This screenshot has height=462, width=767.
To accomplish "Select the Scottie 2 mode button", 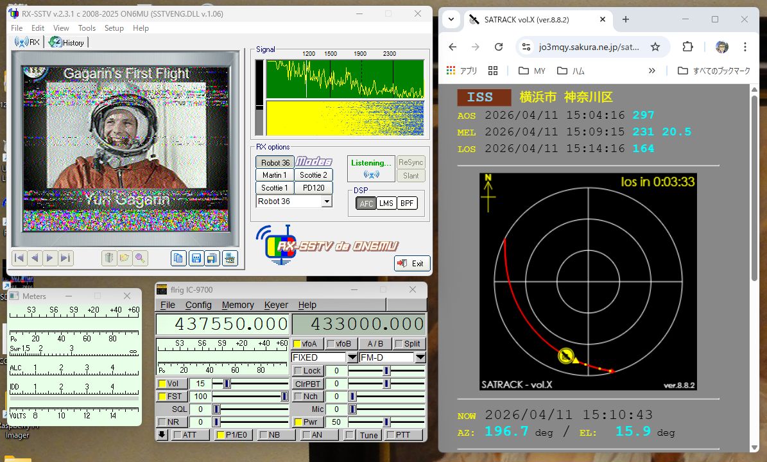I will (x=314, y=175).
